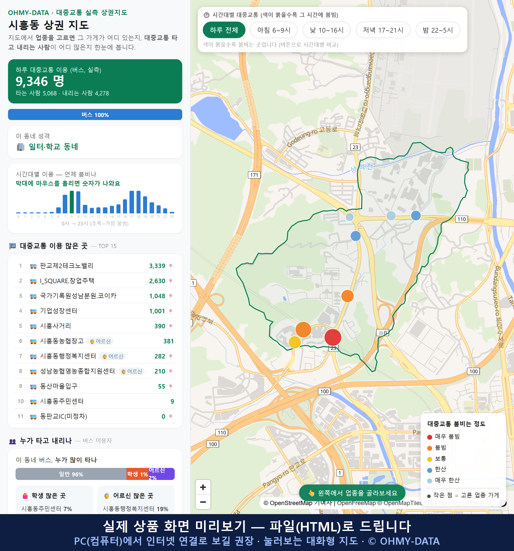Click the 왼쪽에서 업종을 골라보세요 button
514x551 pixels.
[x=352, y=493]
